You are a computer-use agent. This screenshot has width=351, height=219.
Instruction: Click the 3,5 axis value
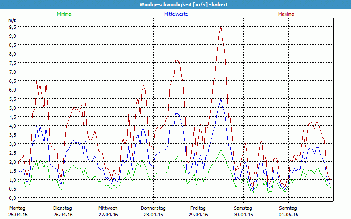coord(12,135)
